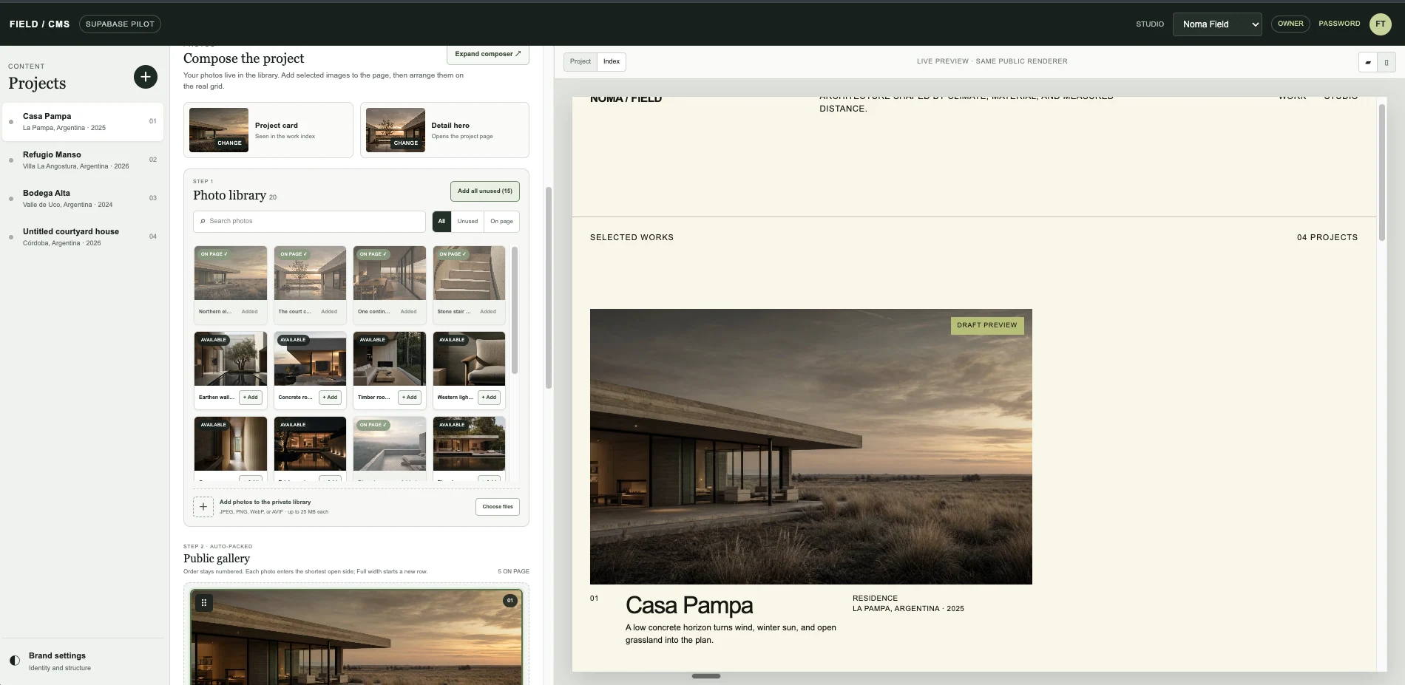Add the Earthen wall photo
Viewport: 1405px width, 685px height.
pos(251,398)
